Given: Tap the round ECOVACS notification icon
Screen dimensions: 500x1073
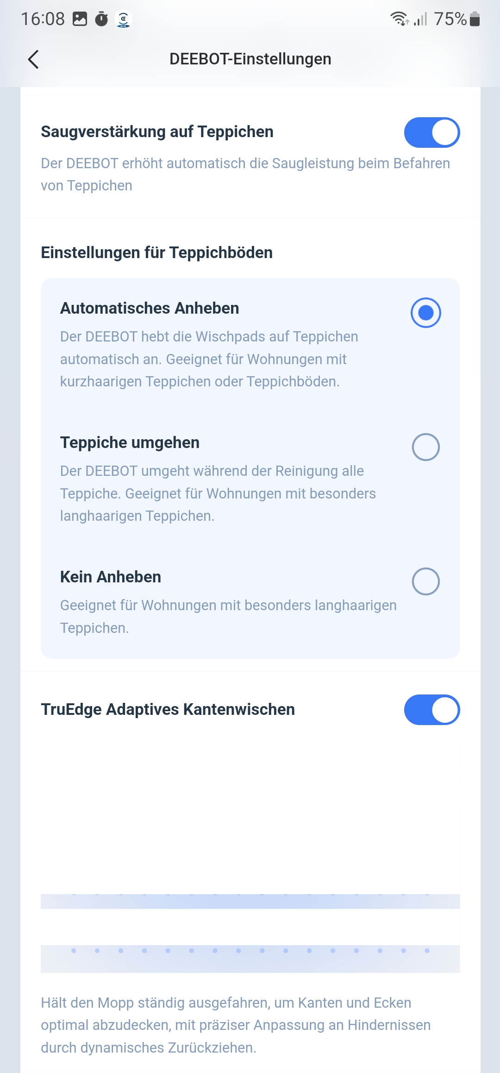Looking at the screenshot, I should [123, 19].
